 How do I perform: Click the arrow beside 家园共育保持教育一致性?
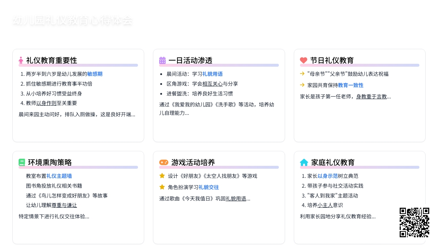[x=302, y=85]
